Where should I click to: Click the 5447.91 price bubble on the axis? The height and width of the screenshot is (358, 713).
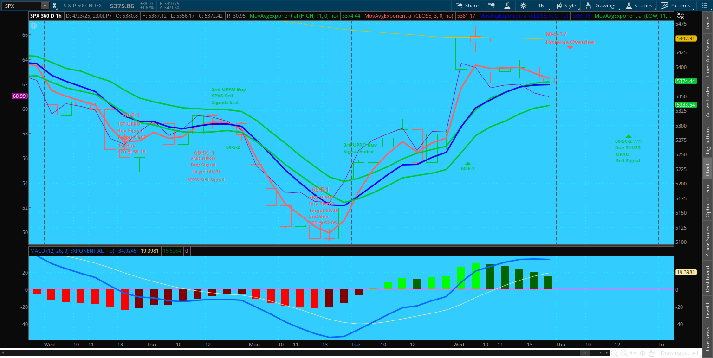tap(686, 38)
